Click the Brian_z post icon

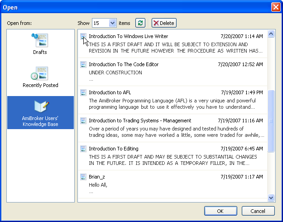point(83,177)
